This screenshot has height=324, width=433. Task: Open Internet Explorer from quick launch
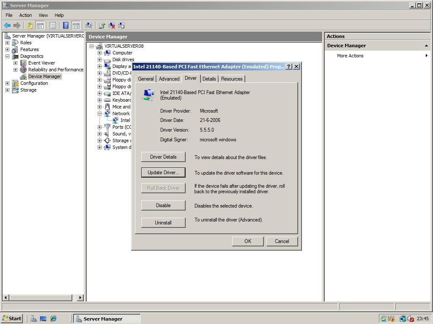pos(53,319)
